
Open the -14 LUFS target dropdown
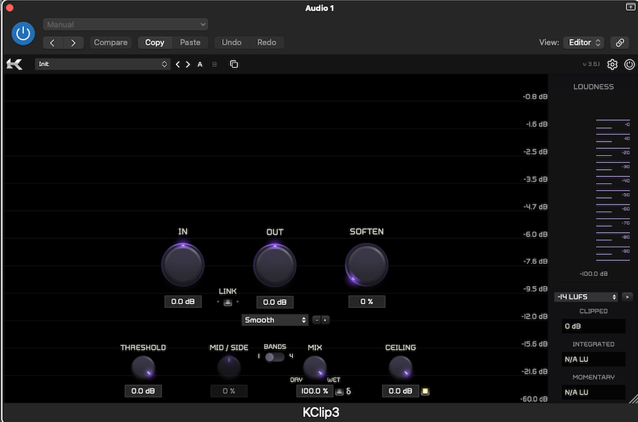coord(586,297)
